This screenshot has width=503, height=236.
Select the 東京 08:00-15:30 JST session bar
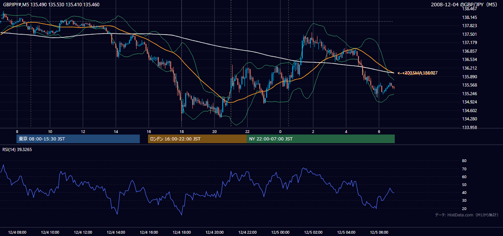(x=78, y=139)
